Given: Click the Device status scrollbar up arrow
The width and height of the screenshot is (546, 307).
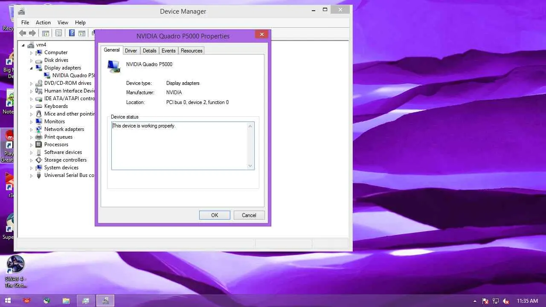Looking at the screenshot, I should pos(250,126).
